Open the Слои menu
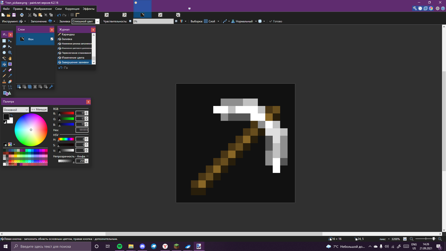This screenshot has width=446, height=251. 59,9
